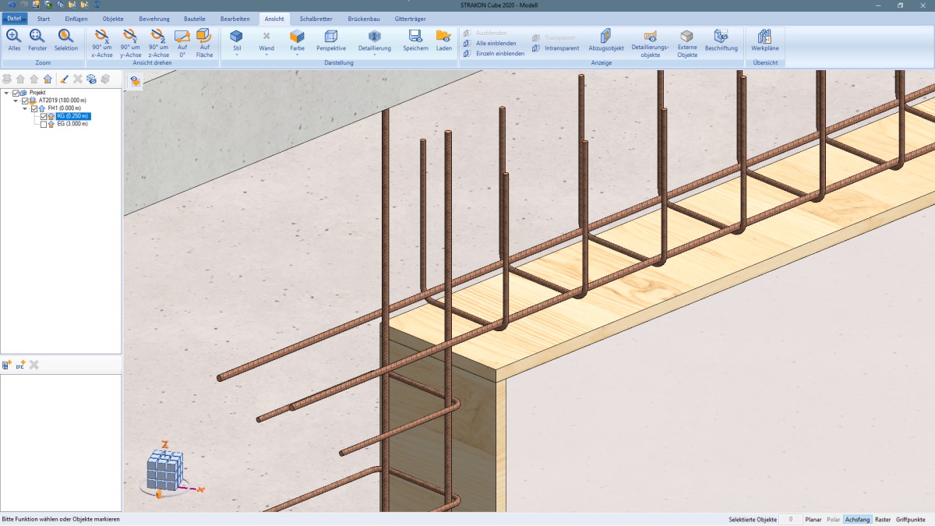The image size is (935, 526).
Task: Click the Auf Fläche view icon
Action: point(204,36)
